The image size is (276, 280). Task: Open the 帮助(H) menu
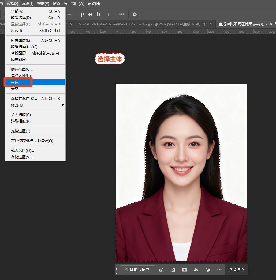click(x=94, y=4)
